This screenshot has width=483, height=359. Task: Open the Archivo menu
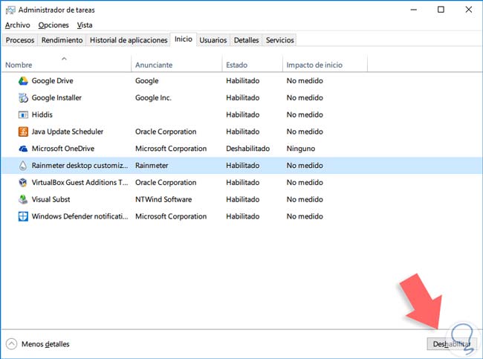tap(17, 25)
